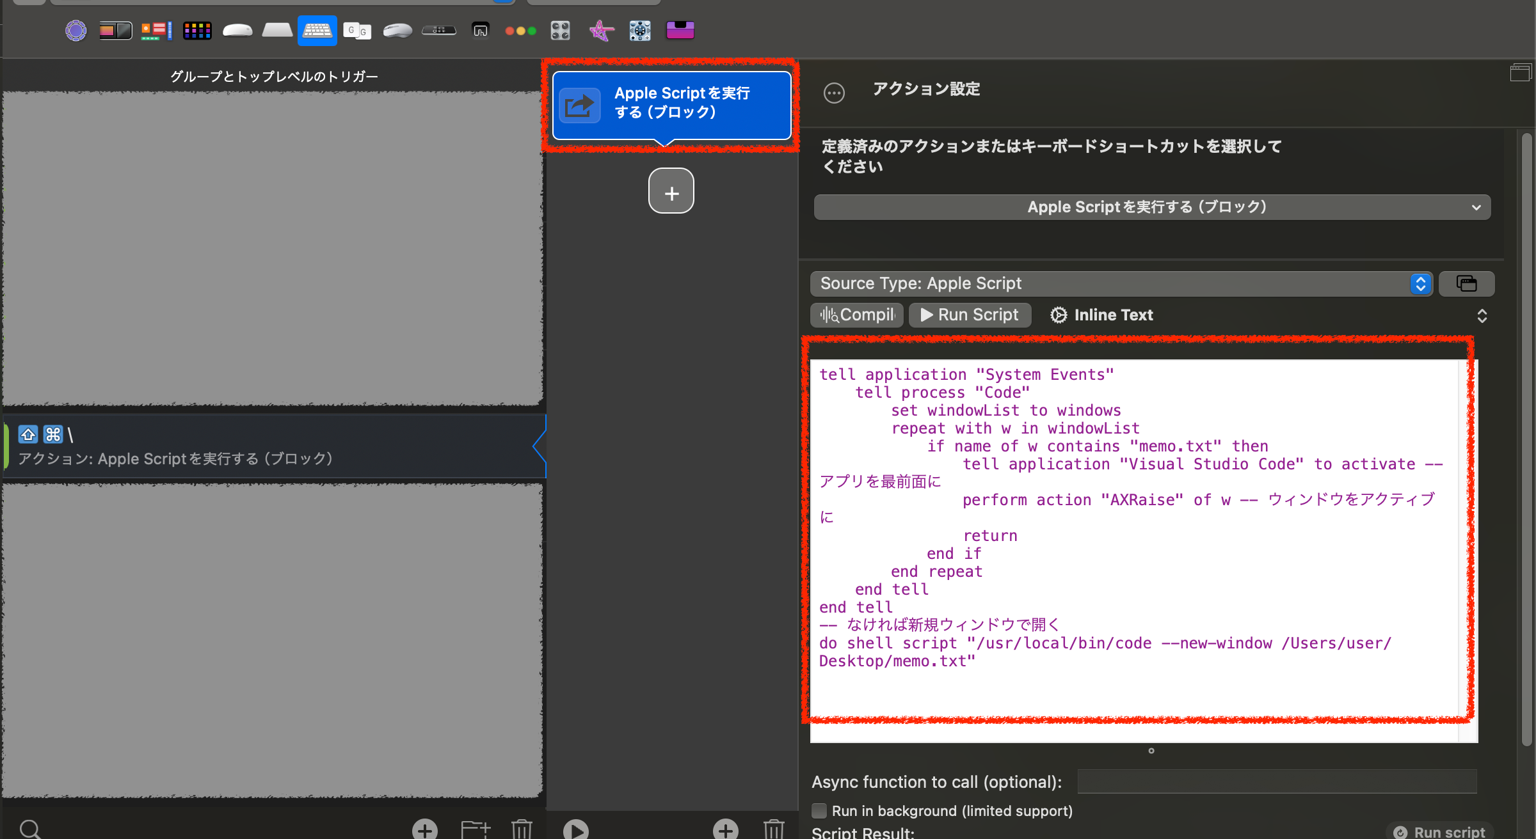Click the magnifier search icon in bottom bar
This screenshot has height=839, width=1536.
click(x=29, y=829)
